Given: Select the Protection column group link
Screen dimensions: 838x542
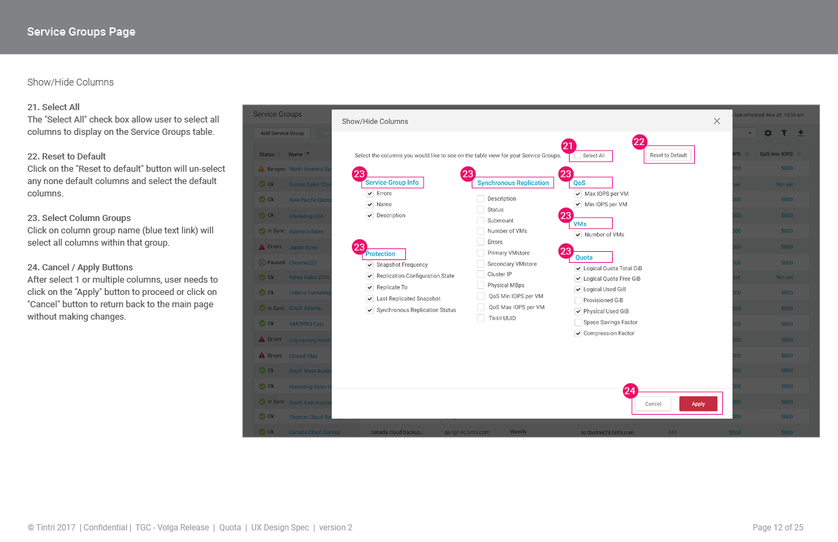Looking at the screenshot, I should click(x=380, y=254).
